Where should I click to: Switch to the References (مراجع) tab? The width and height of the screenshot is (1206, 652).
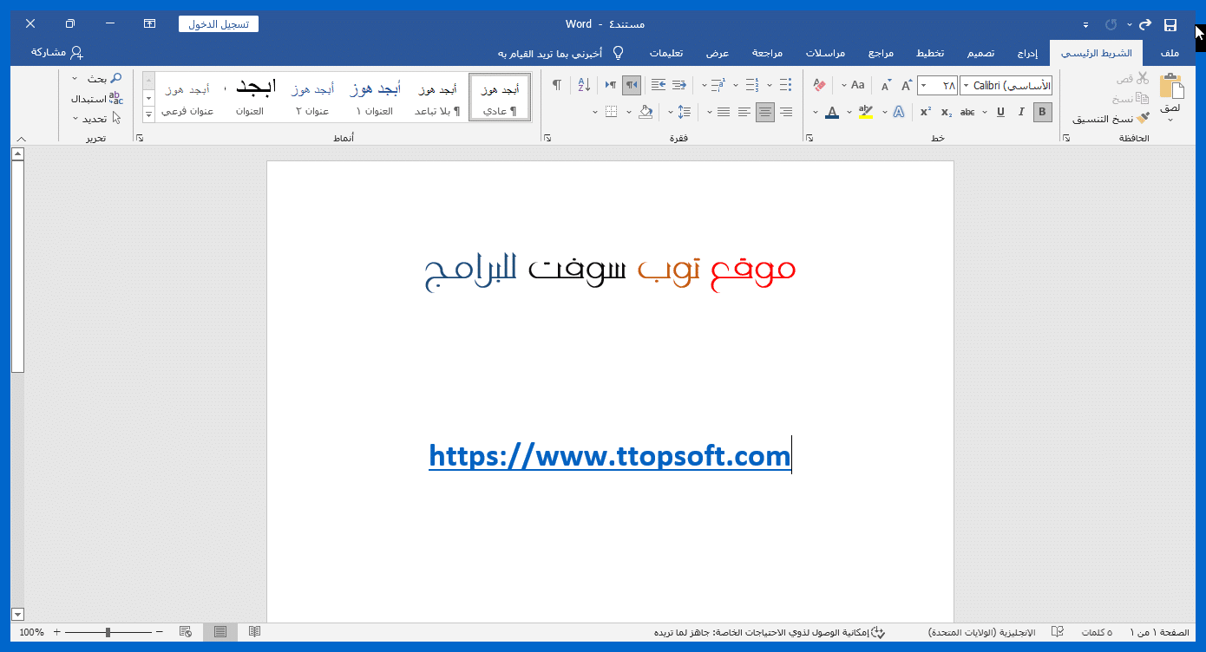(882, 53)
